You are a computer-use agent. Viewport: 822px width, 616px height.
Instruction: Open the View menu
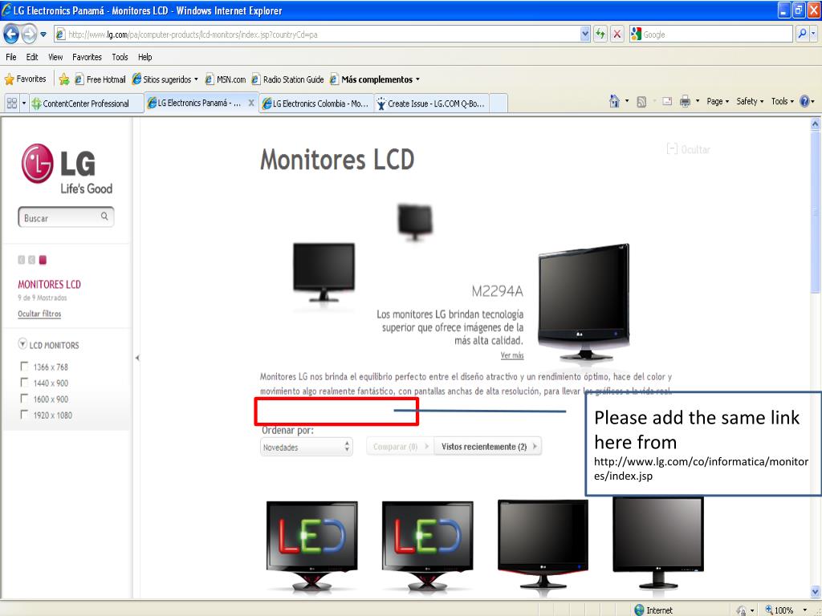(x=55, y=57)
